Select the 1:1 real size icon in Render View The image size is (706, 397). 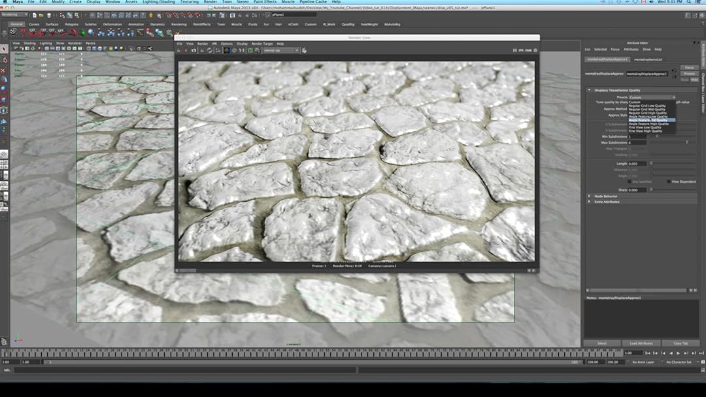tap(242, 50)
